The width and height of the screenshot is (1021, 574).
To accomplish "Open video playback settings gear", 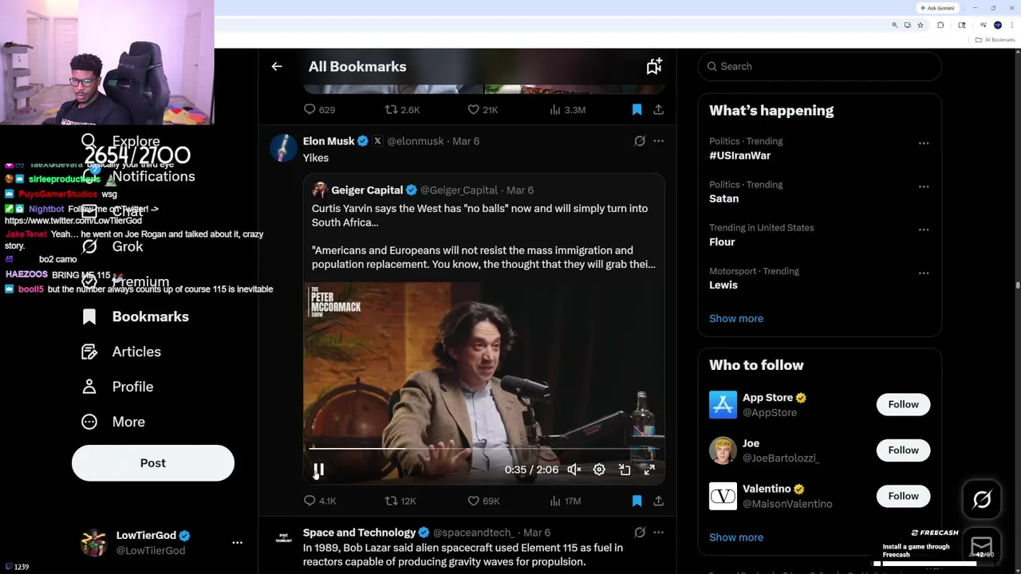I will click(x=599, y=470).
